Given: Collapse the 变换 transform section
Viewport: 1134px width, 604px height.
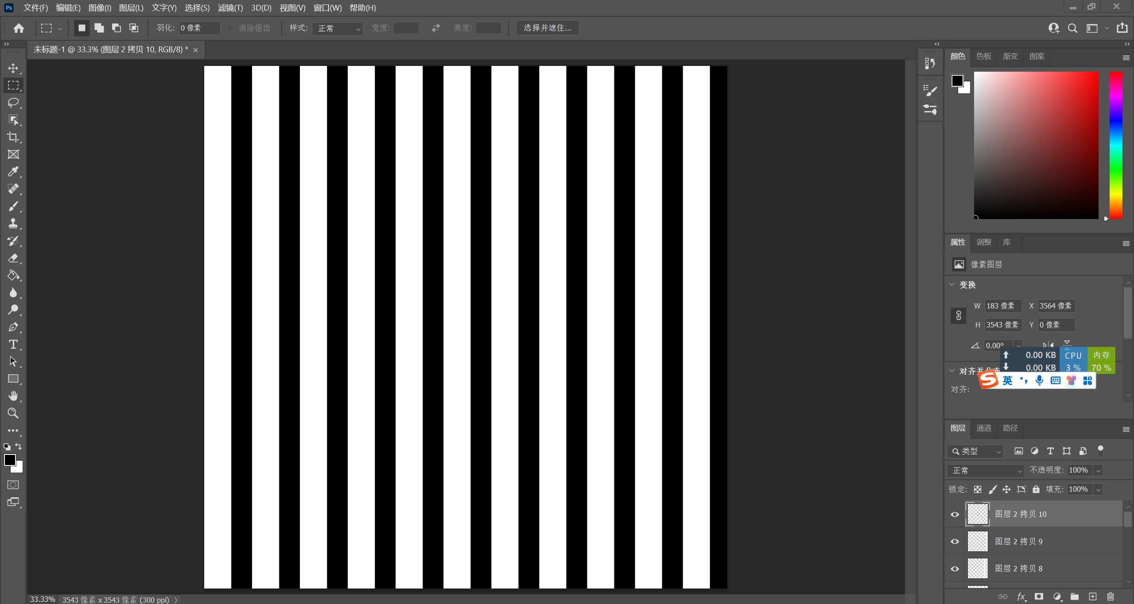Looking at the screenshot, I should 952,285.
